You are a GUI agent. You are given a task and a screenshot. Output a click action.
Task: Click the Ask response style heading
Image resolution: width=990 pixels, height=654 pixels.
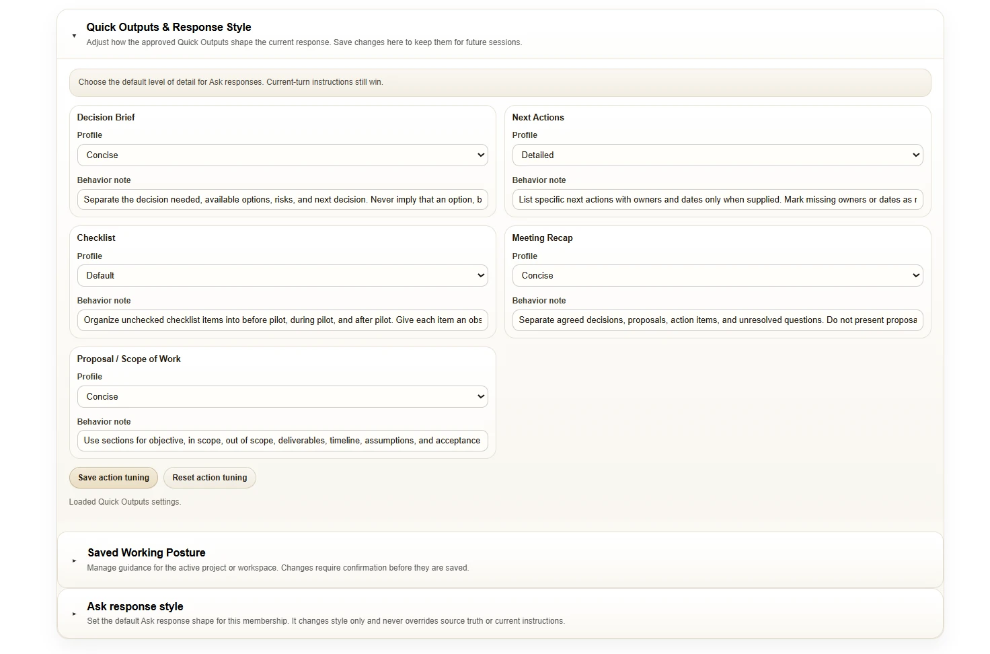tap(135, 606)
